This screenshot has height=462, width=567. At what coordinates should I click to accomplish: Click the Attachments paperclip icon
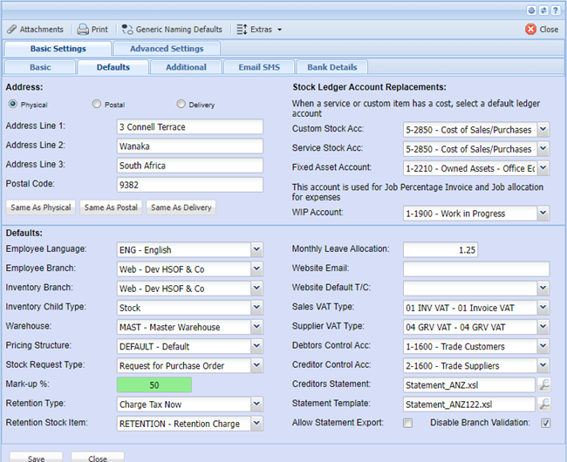[x=12, y=30]
